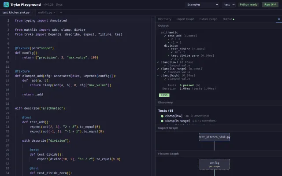Viewport: 282px width, 176px height.
Task: Close the mathlib.py tab
Action: pyautogui.click(x=55, y=13)
